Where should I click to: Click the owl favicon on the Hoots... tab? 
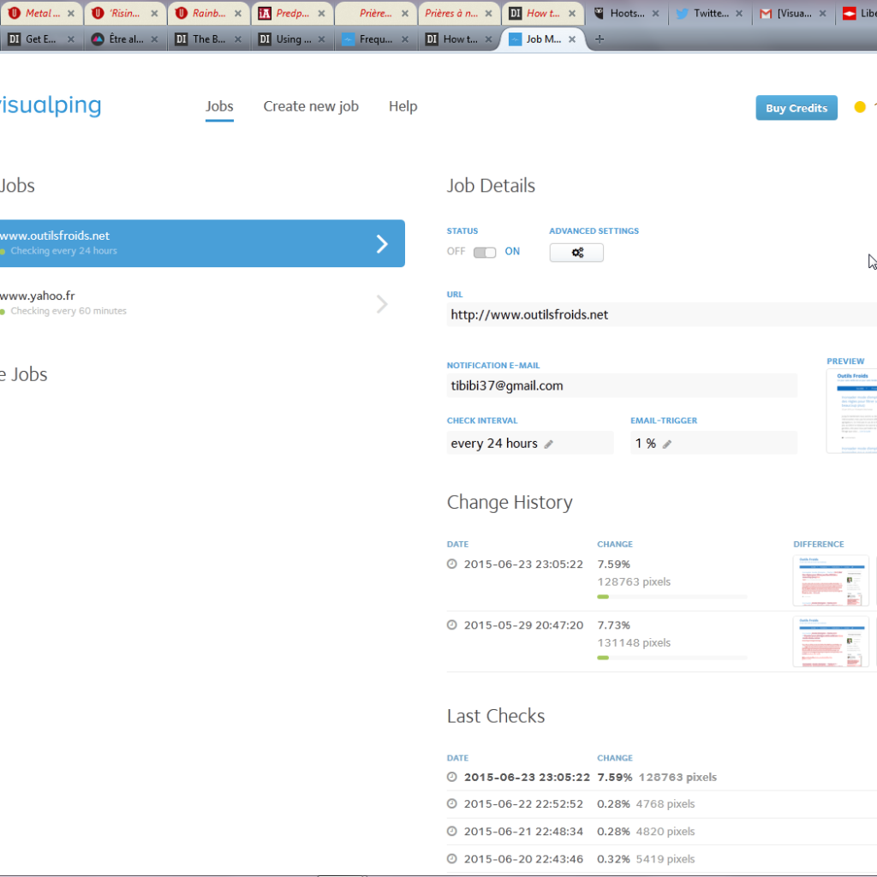tap(599, 14)
